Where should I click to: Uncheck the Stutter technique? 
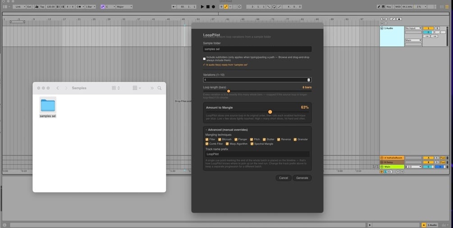click(264, 139)
